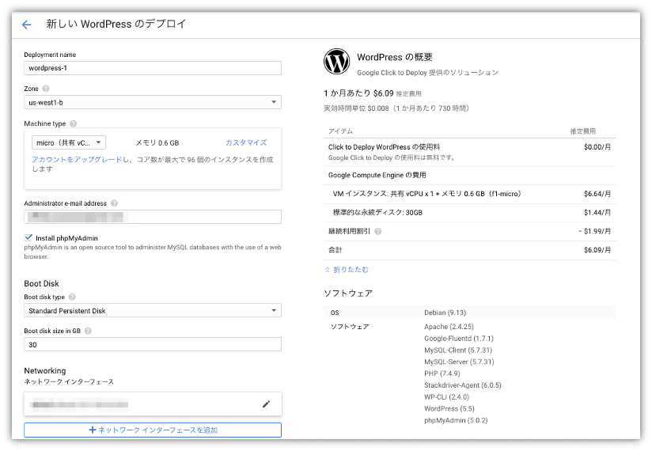Click the カスタマイズ link
The height and width of the screenshot is (451, 652).
pyautogui.click(x=246, y=142)
